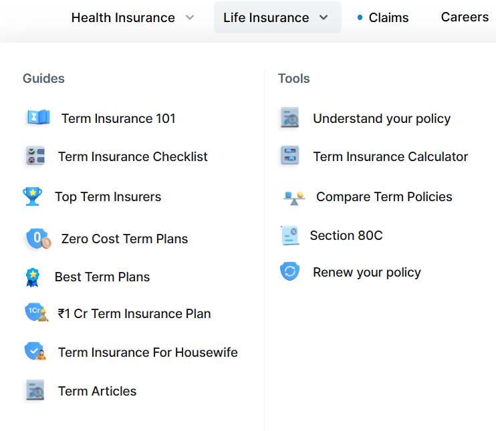Click the magnifier icon beside Understand your policy
The width and height of the screenshot is (496, 431).
point(289,118)
